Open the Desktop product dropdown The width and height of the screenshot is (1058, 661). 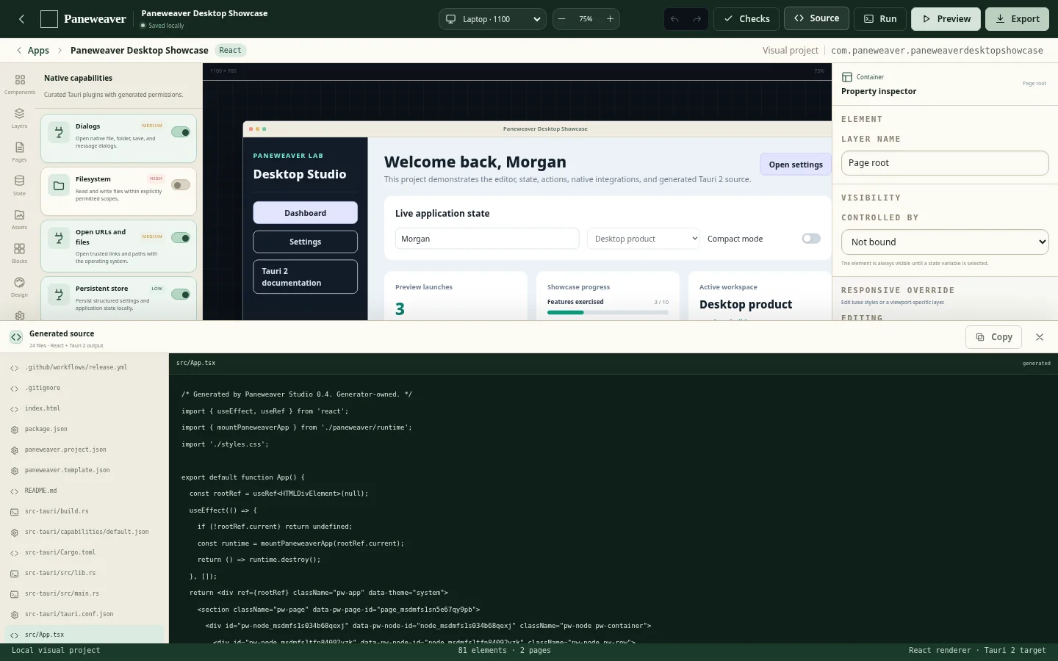click(644, 239)
